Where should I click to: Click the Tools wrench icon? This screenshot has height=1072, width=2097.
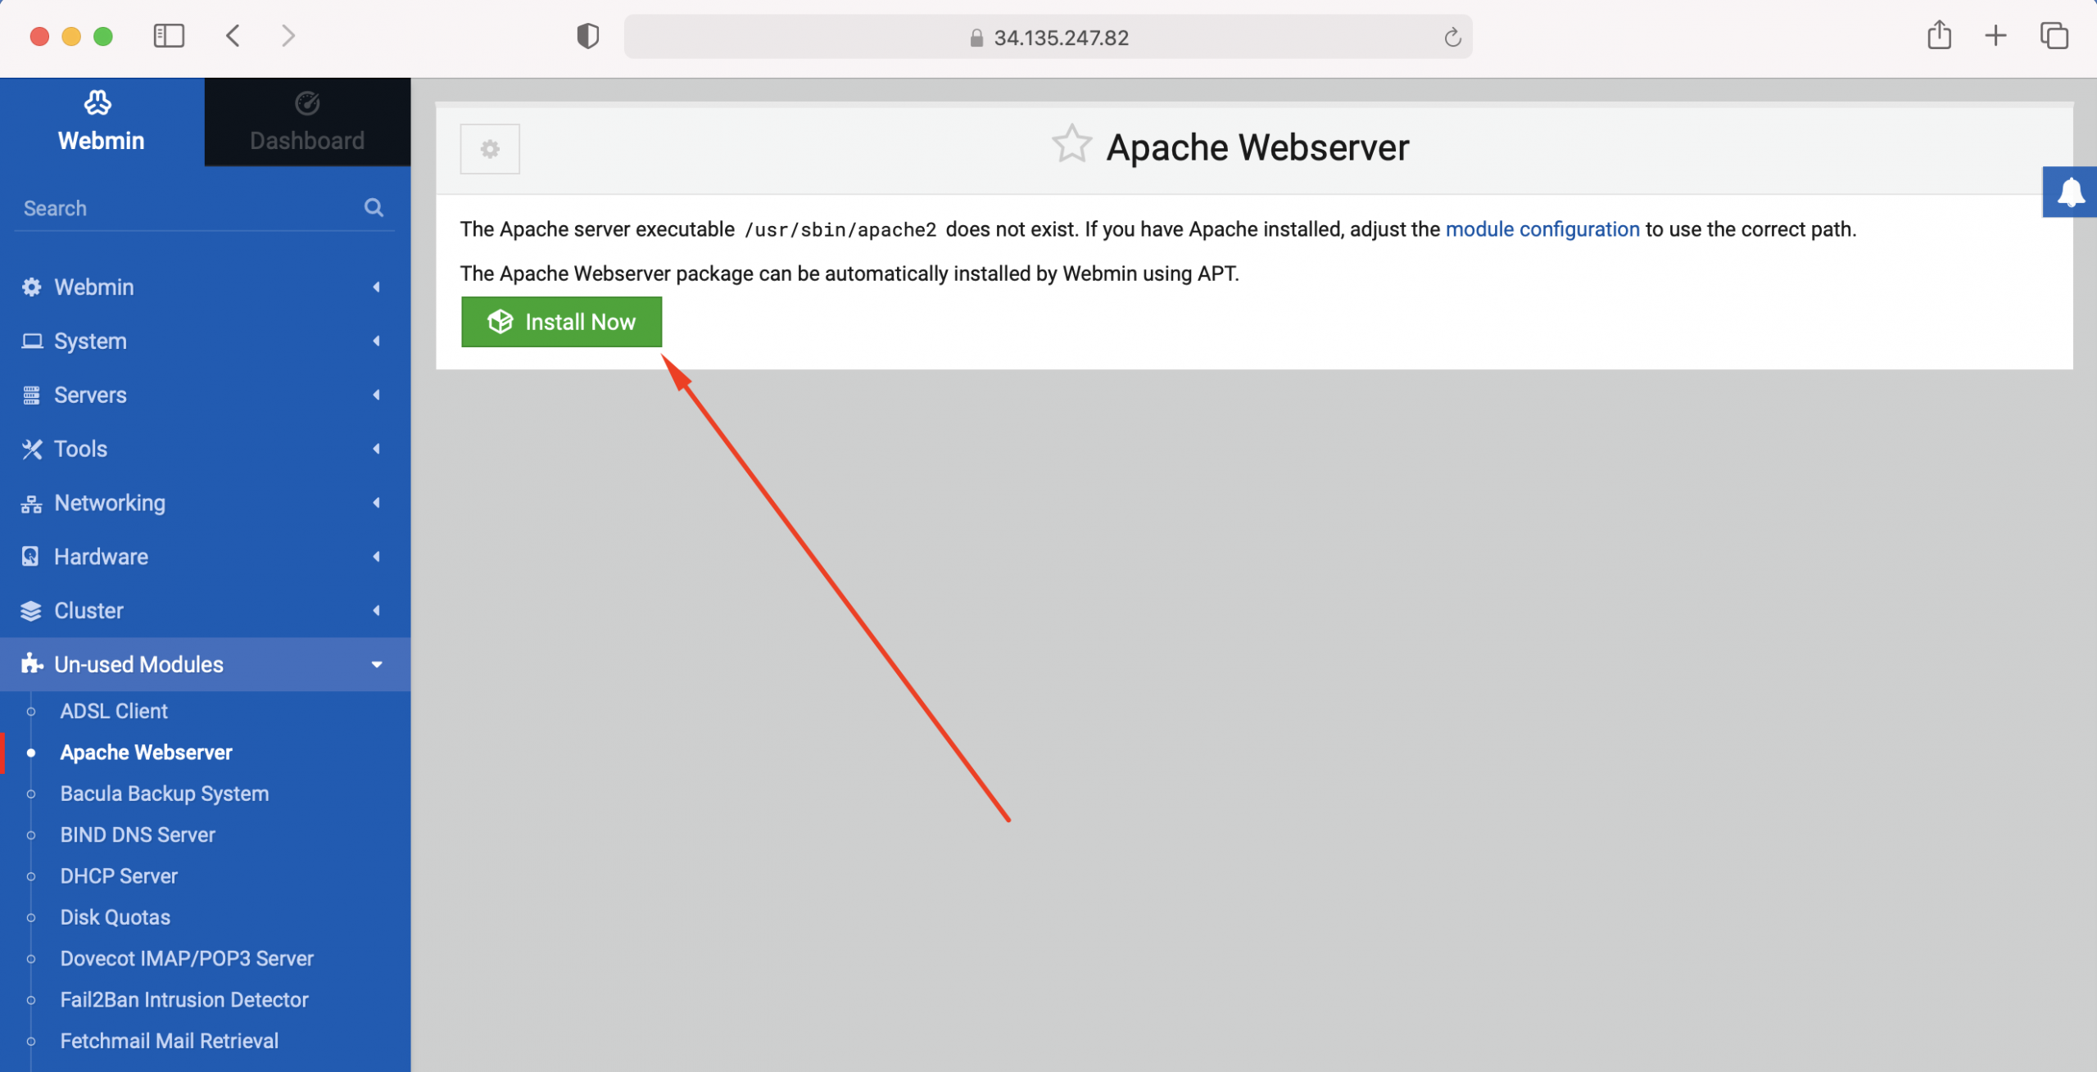coord(32,449)
